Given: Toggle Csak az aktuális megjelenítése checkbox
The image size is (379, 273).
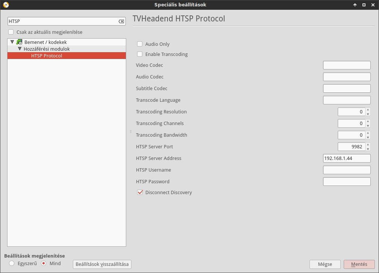Looking at the screenshot, I should tap(11, 32).
